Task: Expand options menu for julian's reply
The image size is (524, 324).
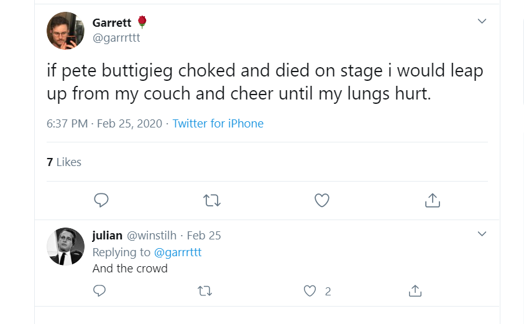Action: click(482, 234)
